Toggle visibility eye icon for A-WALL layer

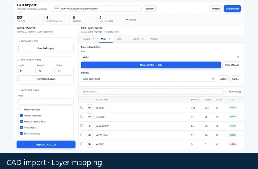89,108
